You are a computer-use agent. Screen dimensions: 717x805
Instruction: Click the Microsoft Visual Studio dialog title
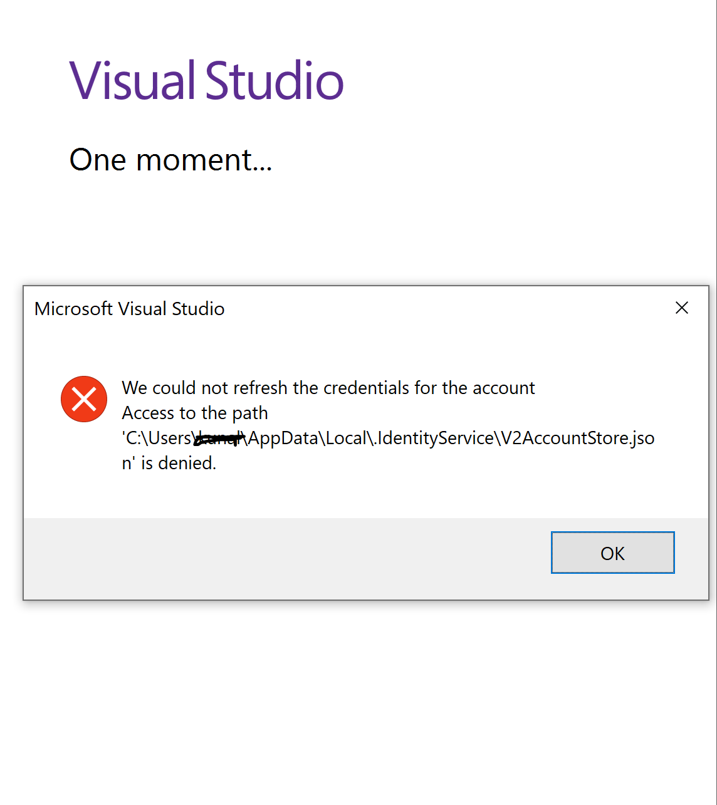tap(129, 309)
